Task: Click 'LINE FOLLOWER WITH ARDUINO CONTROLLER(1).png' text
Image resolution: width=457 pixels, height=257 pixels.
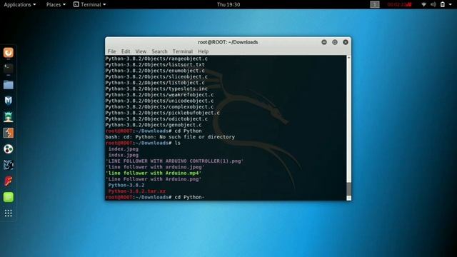Action: (x=174, y=161)
